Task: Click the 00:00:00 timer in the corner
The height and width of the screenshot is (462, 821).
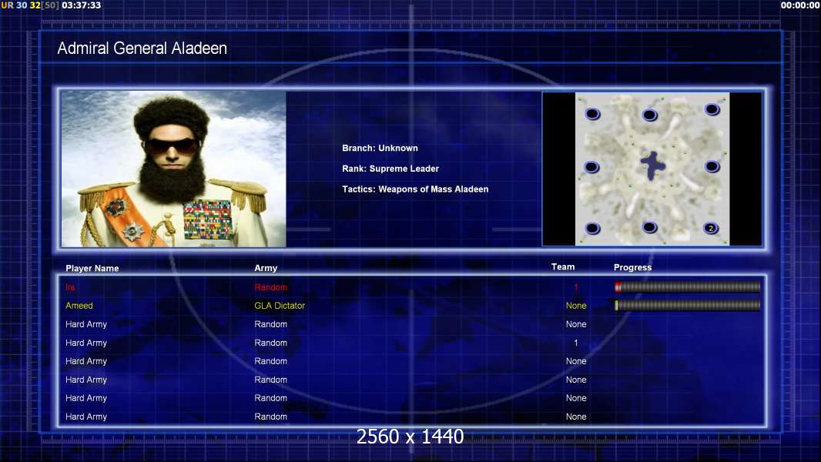Action: coord(799,5)
